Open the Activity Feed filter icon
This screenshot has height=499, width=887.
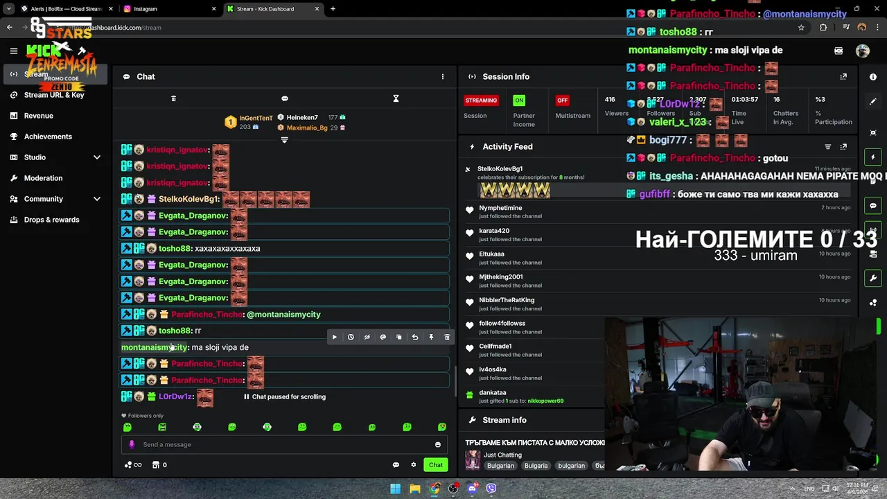pyautogui.click(x=827, y=147)
